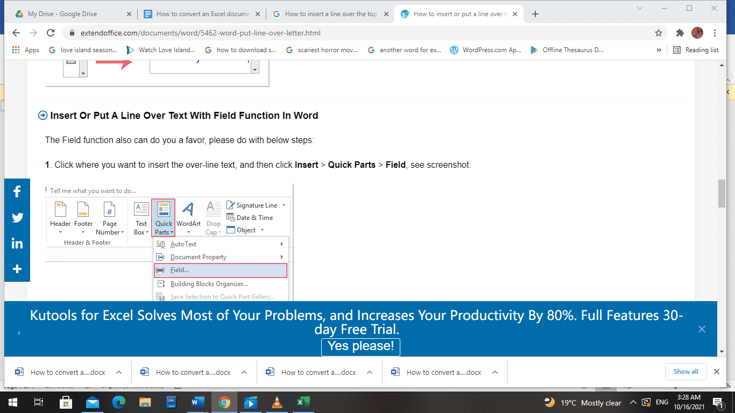The width and height of the screenshot is (735, 413).
Task: Expand the Object dropdown arrow
Action: (261, 230)
